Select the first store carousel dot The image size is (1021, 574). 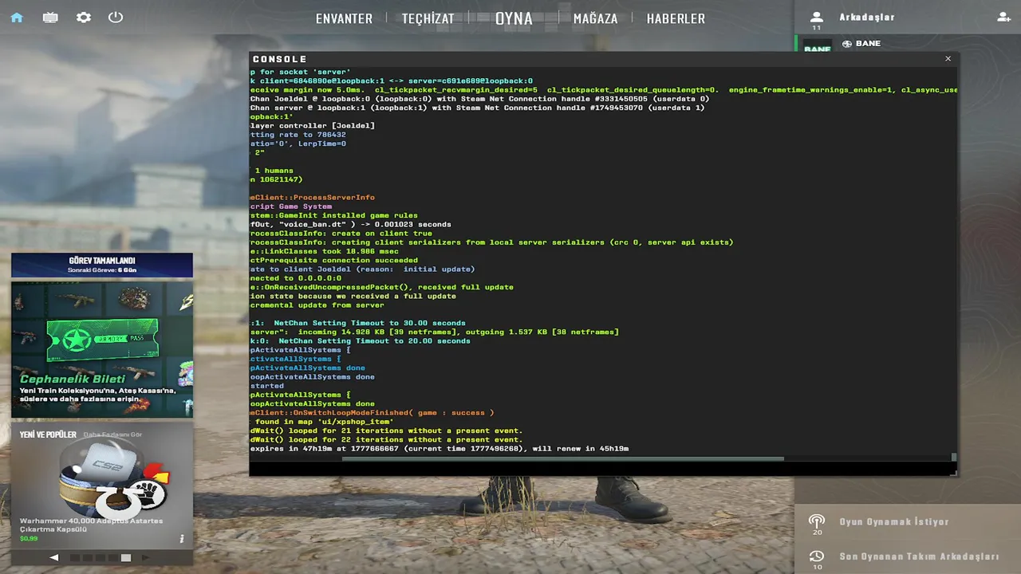[75, 558]
